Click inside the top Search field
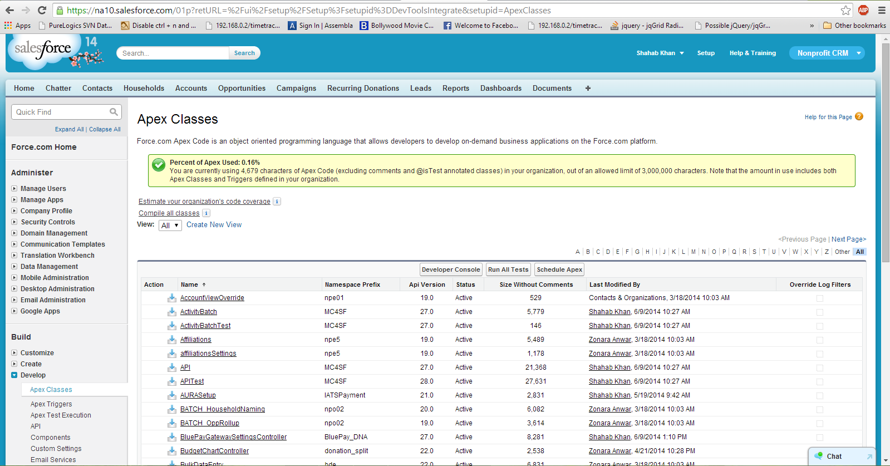 point(173,53)
